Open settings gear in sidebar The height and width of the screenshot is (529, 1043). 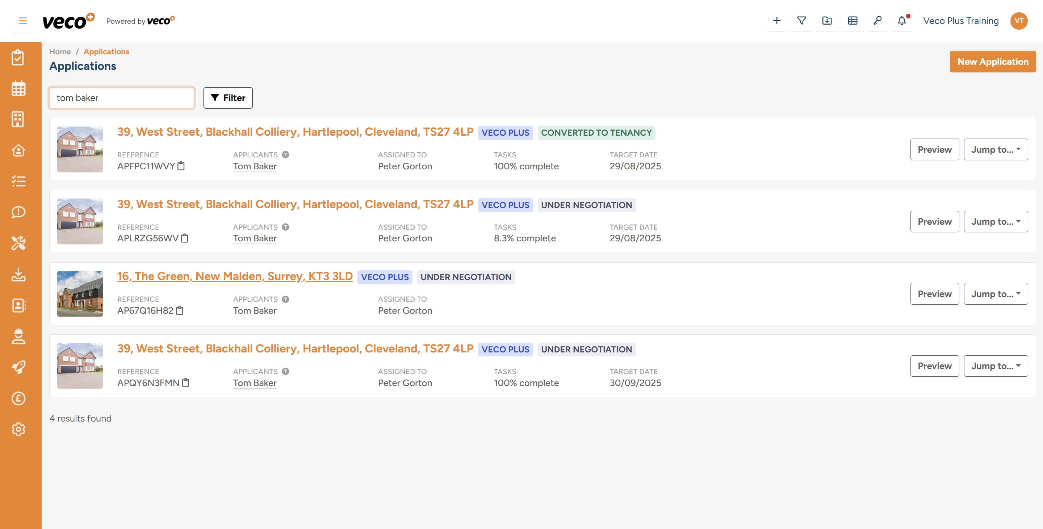(x=18, y=429)
